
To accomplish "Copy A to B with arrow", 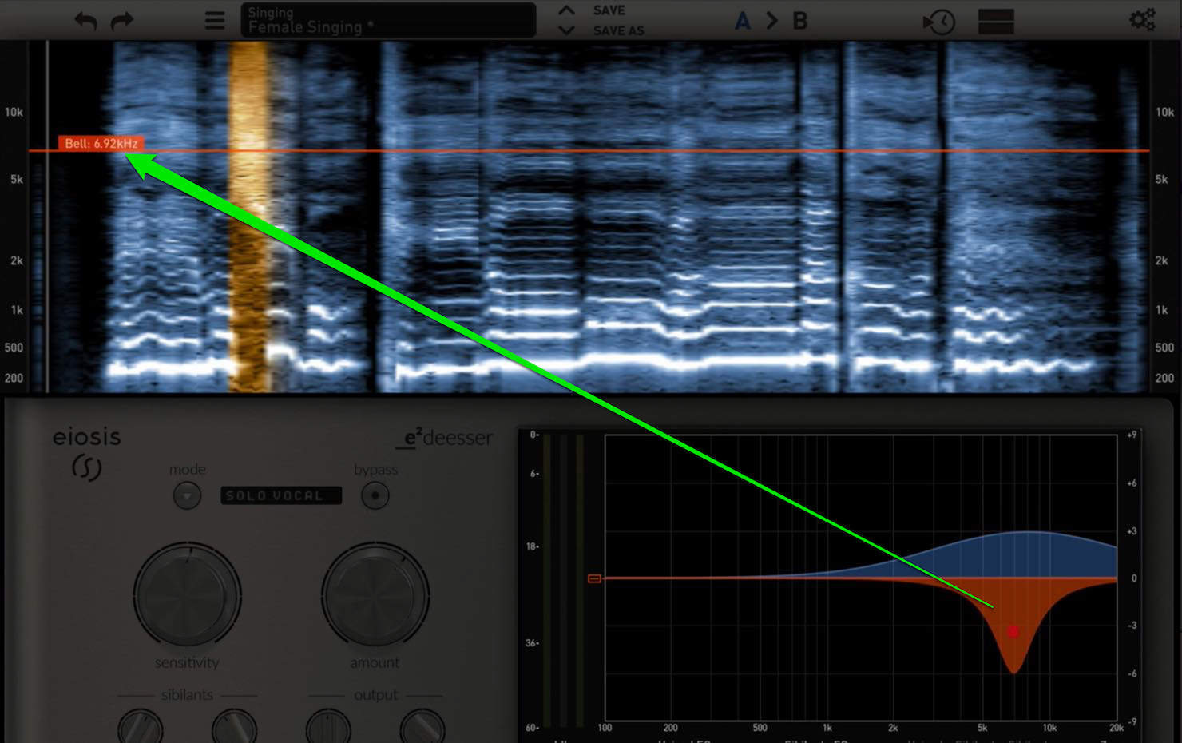I will click(771, 21).
